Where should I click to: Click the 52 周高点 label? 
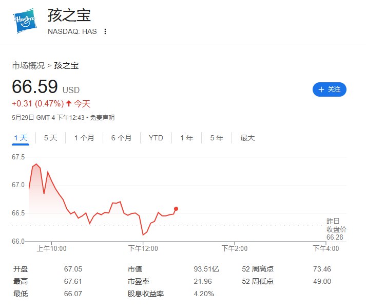(258, 269)
